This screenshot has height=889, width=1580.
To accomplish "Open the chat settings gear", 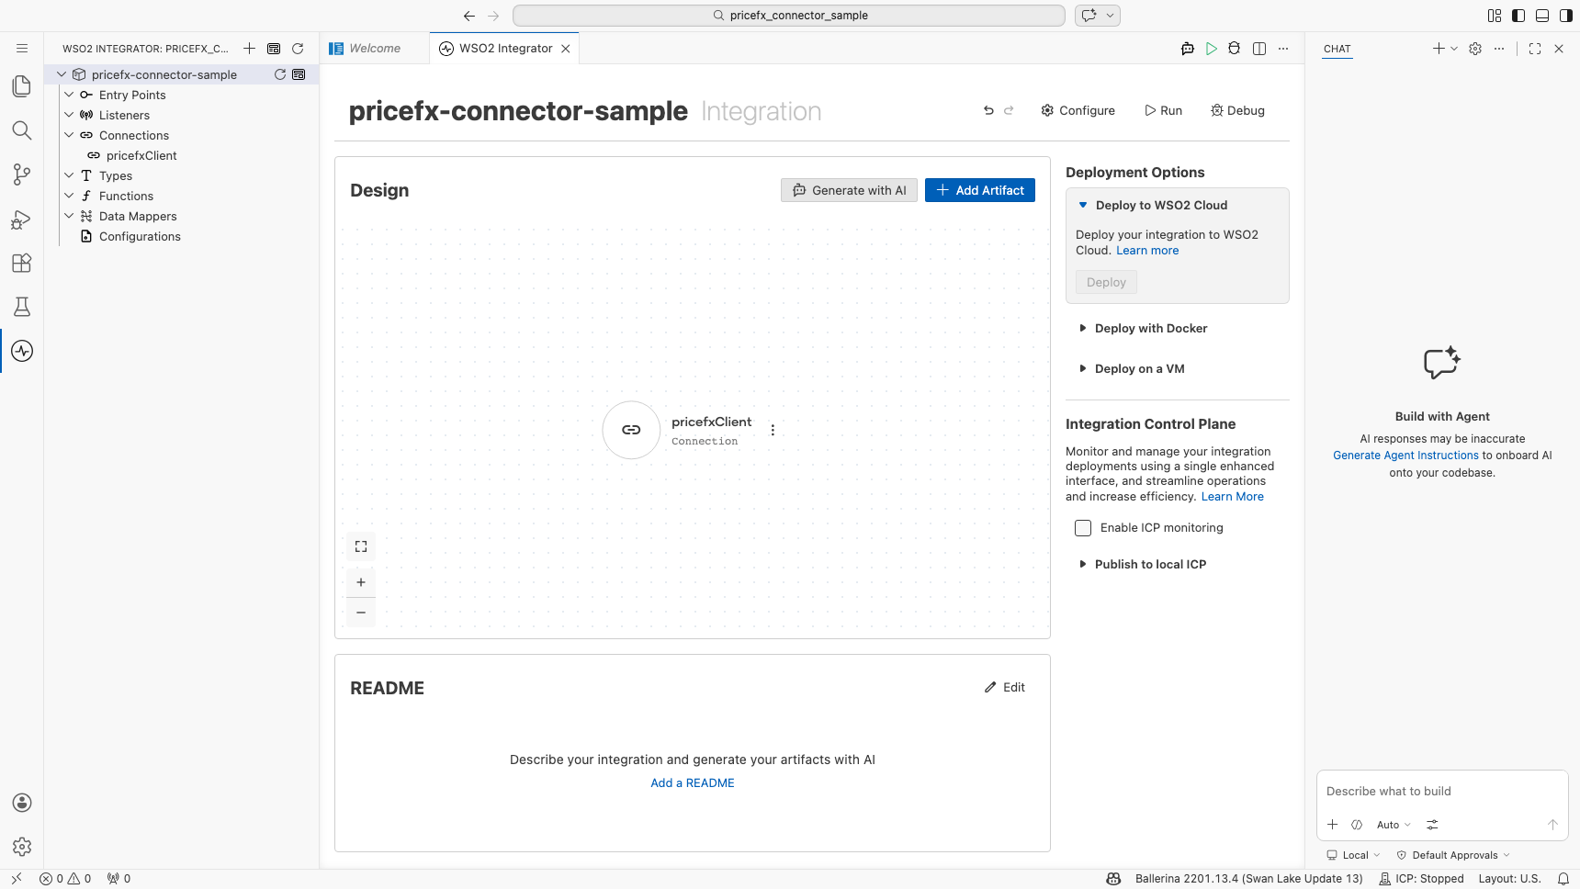I will 1475,49.
